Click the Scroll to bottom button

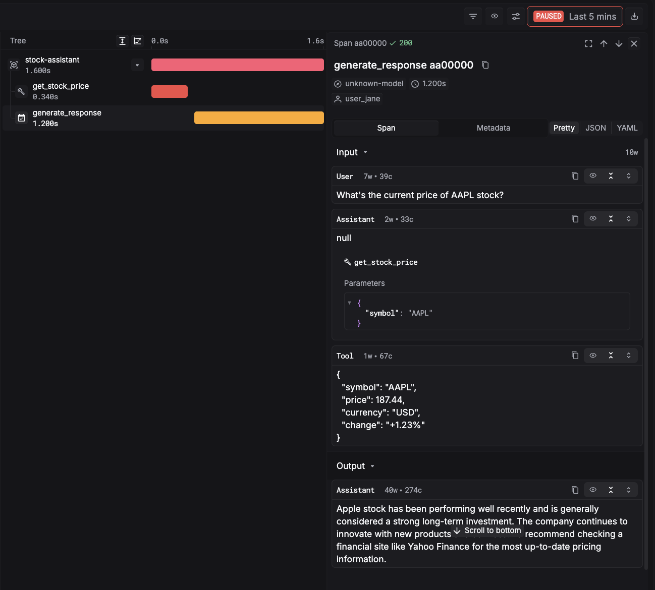tap(487, 530)
